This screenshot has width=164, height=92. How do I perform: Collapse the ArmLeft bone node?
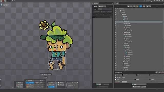pos(123,22)
